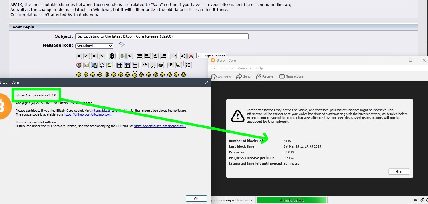Click the estimate '93 minutes'
428x204 pixels.
tap(291, 163)
